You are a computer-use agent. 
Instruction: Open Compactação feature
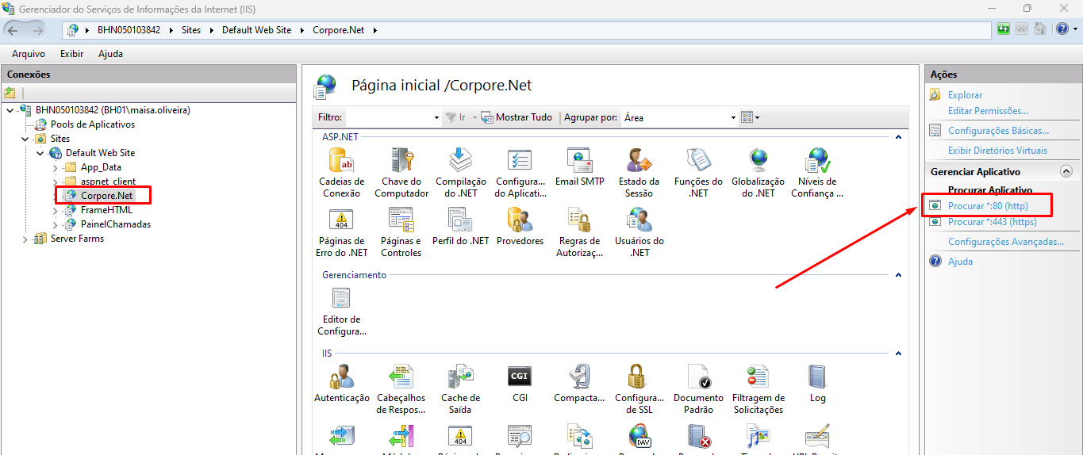[x=580, y=384]
